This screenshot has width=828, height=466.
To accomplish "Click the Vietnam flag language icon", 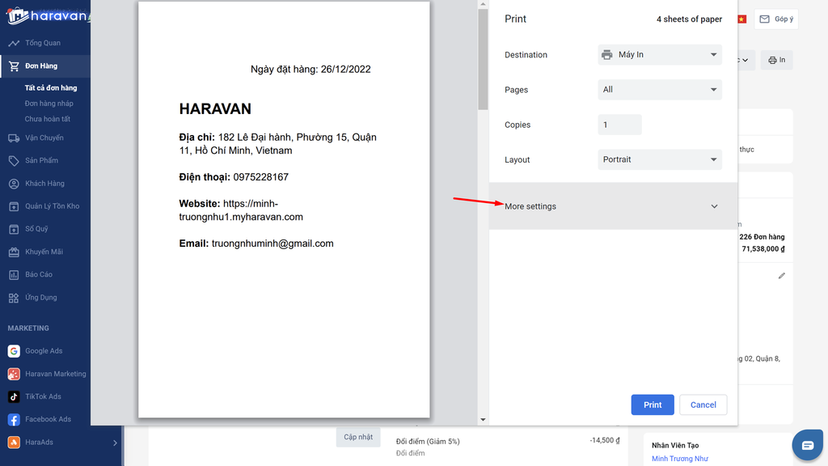I will pos(742,19).
